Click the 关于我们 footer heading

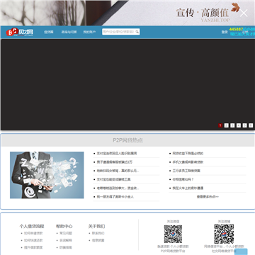(96, 226)
